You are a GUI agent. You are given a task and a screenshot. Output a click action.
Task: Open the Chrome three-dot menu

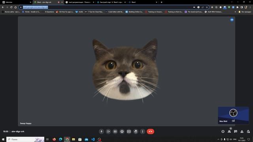[250, 7]
